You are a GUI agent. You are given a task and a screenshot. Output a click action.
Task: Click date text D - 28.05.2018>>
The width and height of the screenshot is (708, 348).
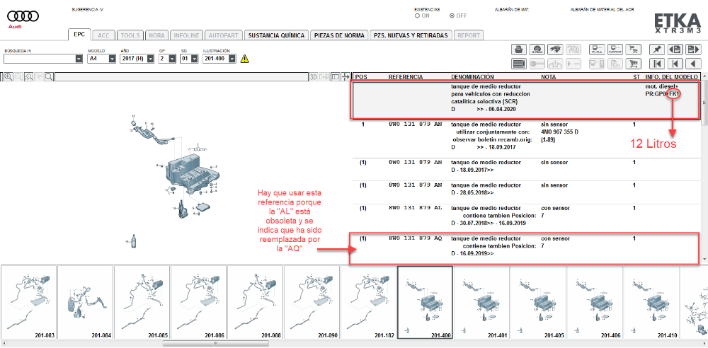[x=472, y=192]
